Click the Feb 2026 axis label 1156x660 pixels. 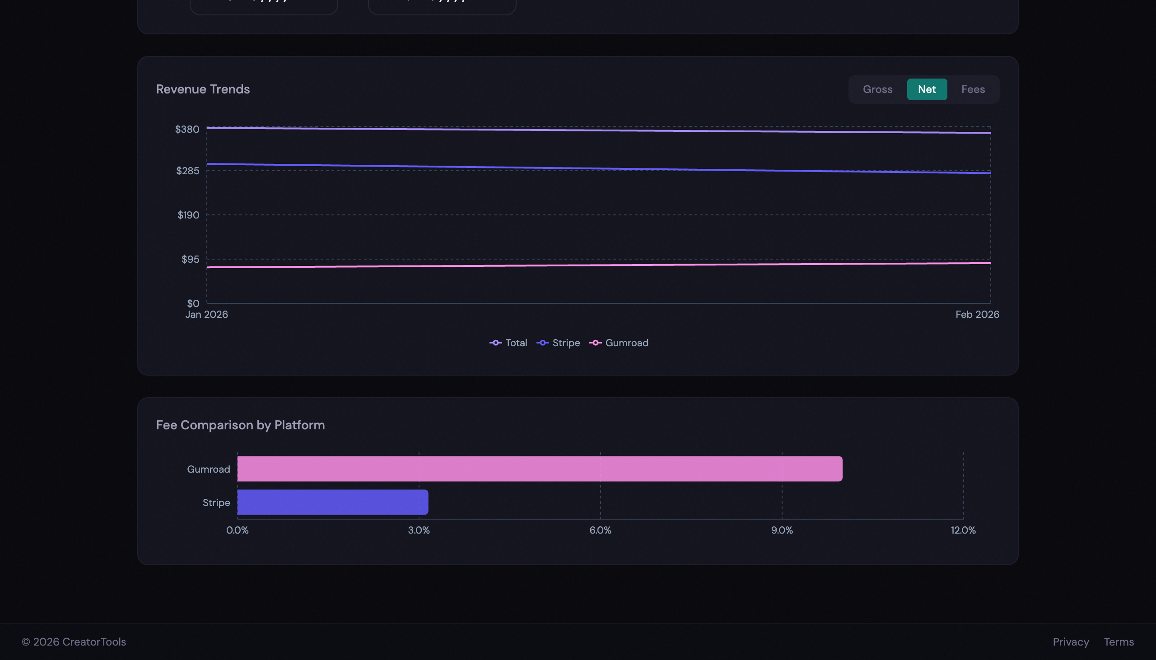(x=977, y=314)
